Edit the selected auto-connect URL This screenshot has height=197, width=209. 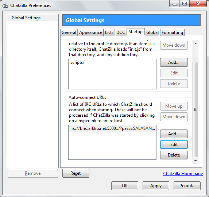click(174, 144)
